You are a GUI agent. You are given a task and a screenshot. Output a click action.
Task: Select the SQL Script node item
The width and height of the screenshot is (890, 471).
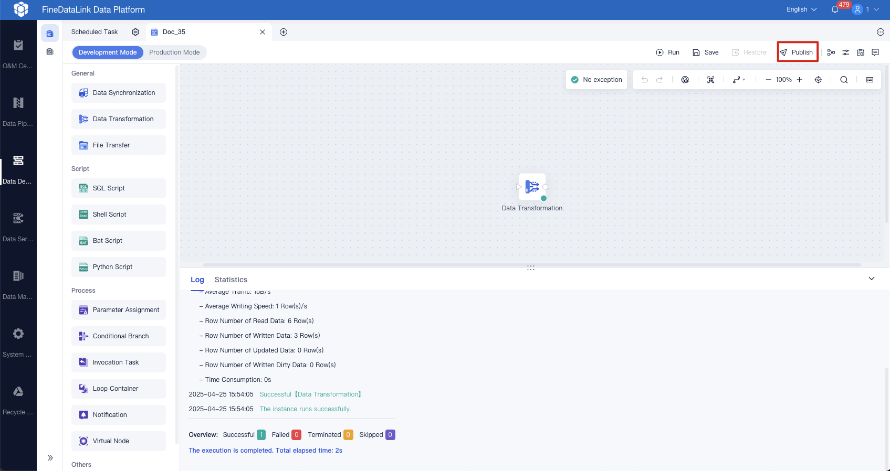coord(119,188)
